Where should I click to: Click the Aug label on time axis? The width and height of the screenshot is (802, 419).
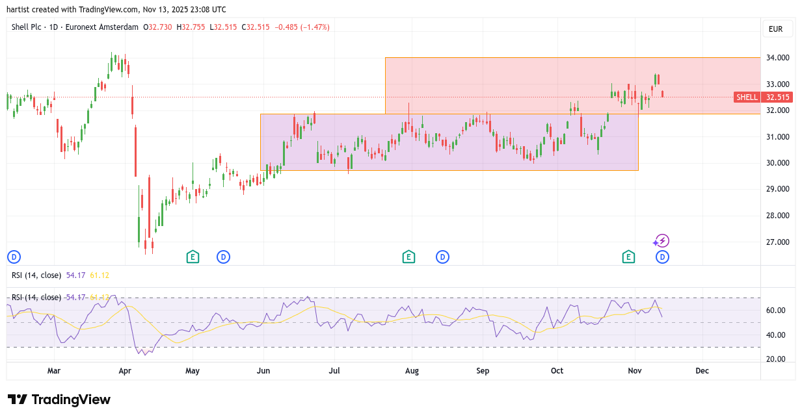(412, 371)
